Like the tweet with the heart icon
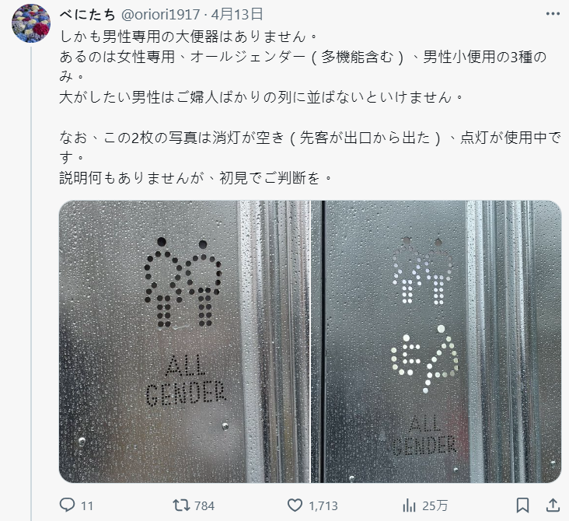 click(295, 505)
